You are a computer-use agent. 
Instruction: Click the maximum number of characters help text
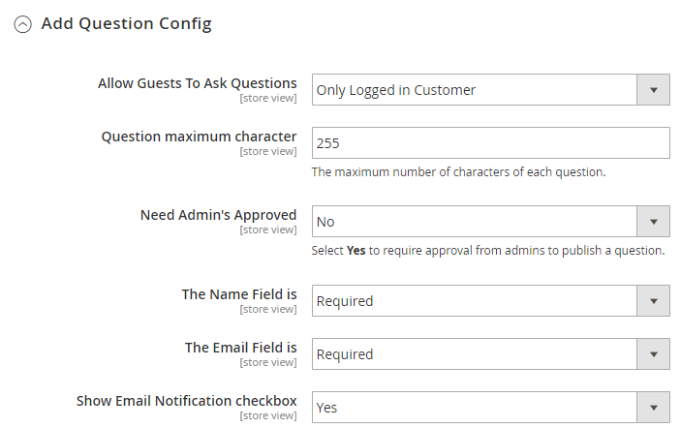pos(458,172)
